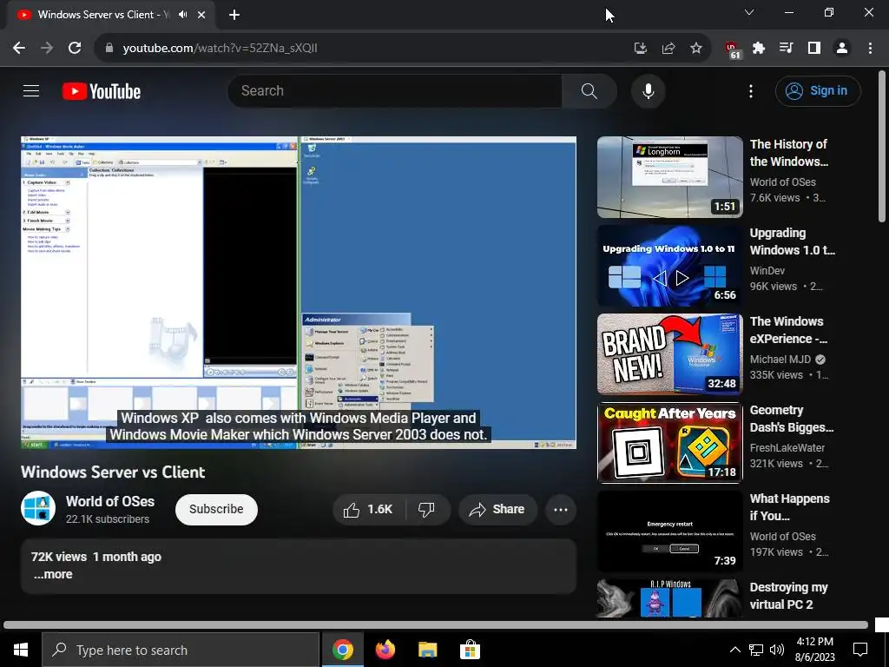The width and height of the screenshot is (889, 667).
Task: Click the search magnifier button
Action: (589, 90)
